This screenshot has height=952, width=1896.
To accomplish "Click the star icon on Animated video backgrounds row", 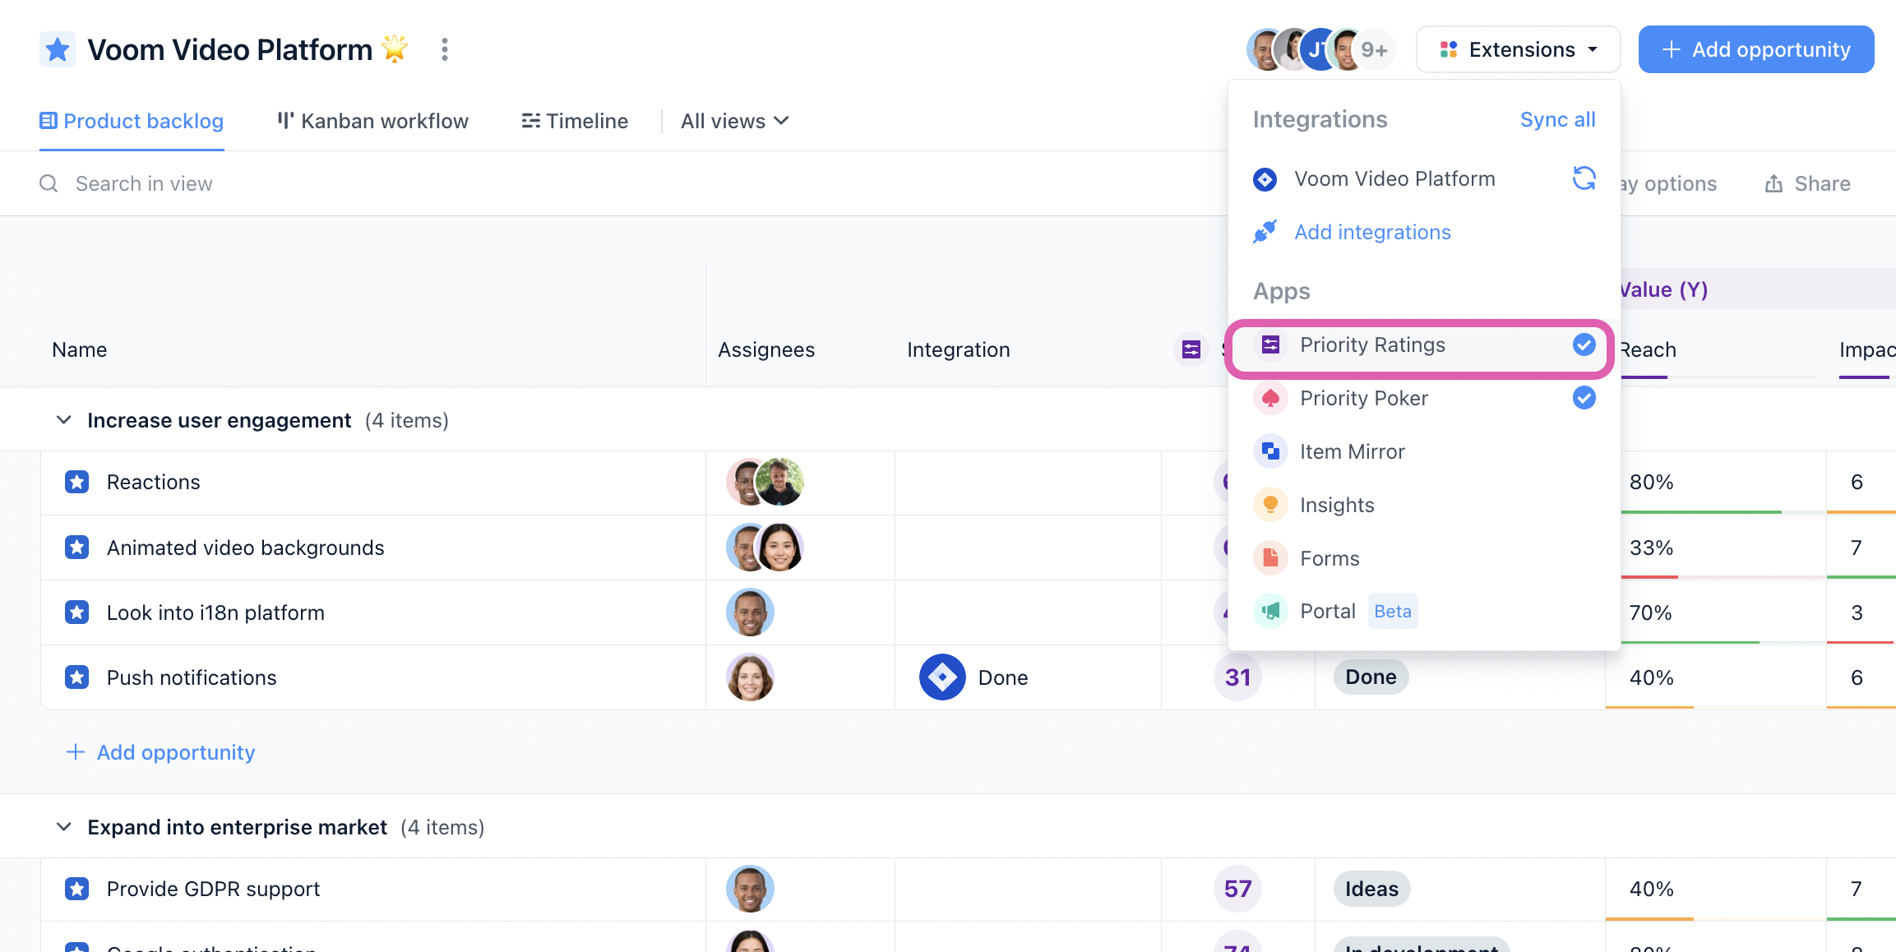I will (x=77, y=548).
